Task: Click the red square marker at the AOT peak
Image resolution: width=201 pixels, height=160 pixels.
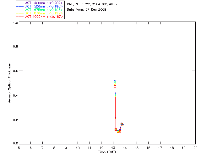Action: 115,86
